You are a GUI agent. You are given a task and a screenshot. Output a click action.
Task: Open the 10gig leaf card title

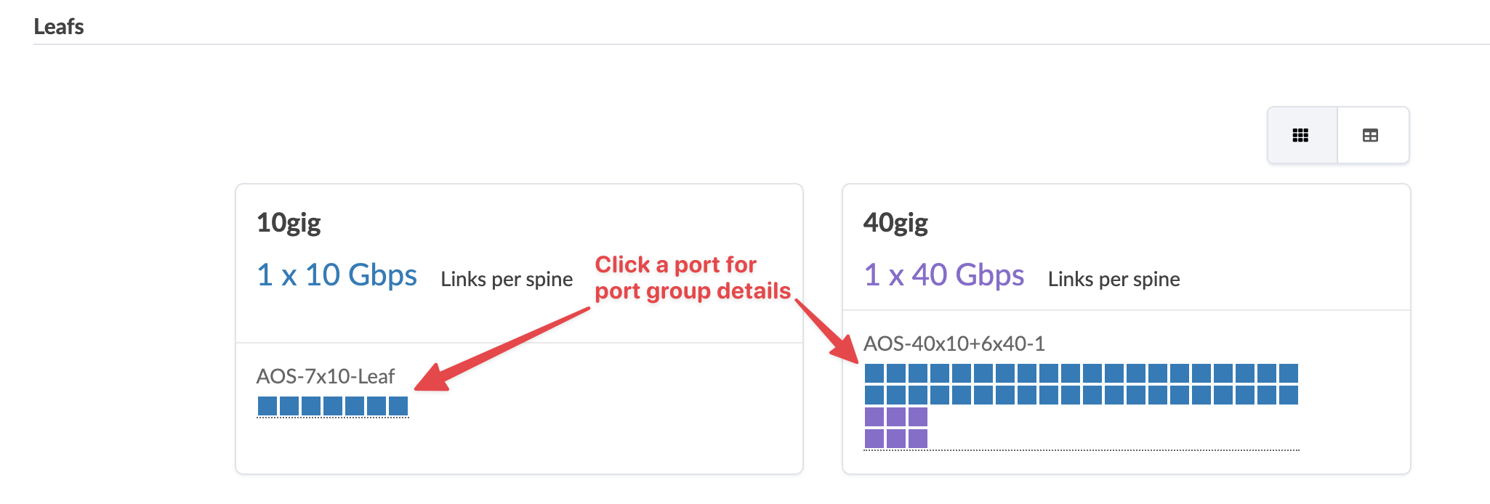point(289,222)
